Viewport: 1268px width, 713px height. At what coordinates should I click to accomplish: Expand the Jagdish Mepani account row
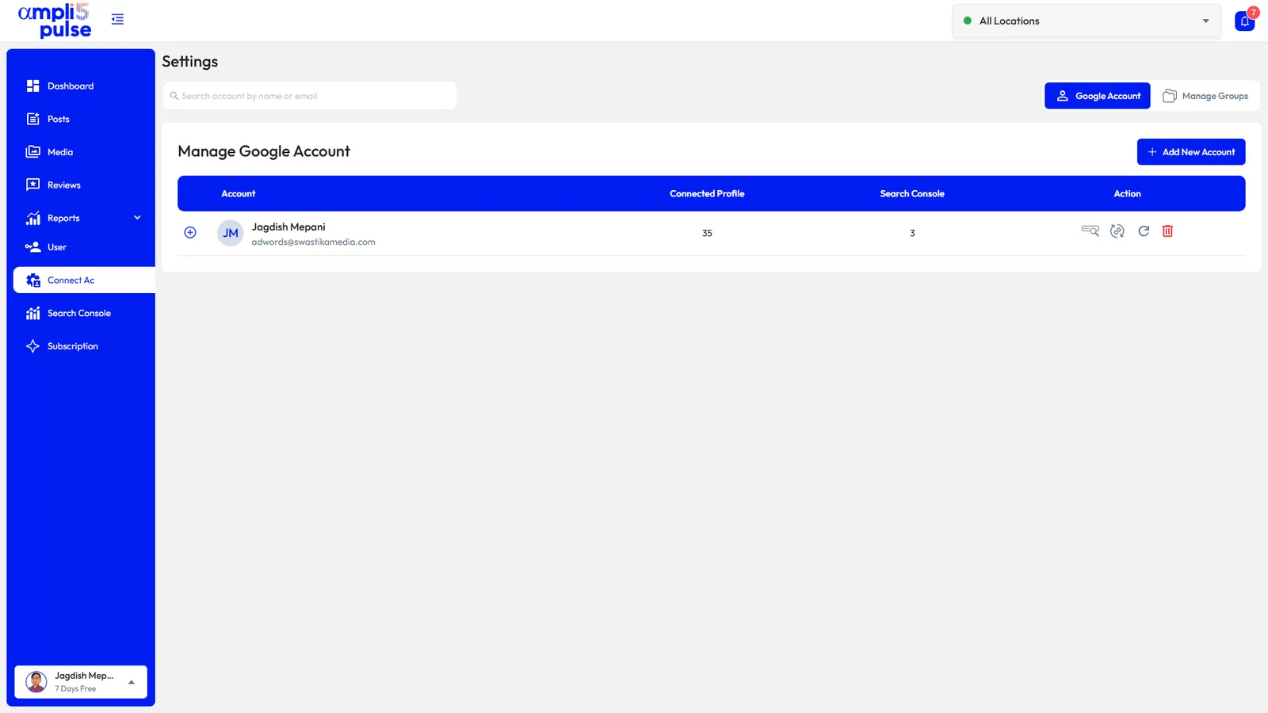pos(190,232)
